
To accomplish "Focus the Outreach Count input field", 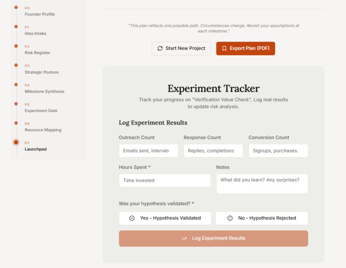I will point(149,151).
